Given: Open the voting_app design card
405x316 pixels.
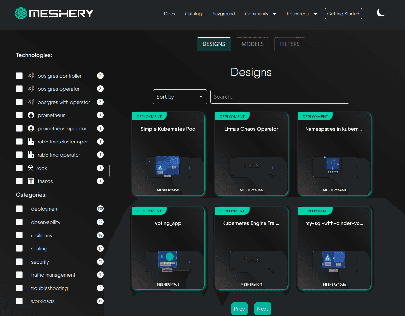Looking at the screenshot, I should 168,248.
